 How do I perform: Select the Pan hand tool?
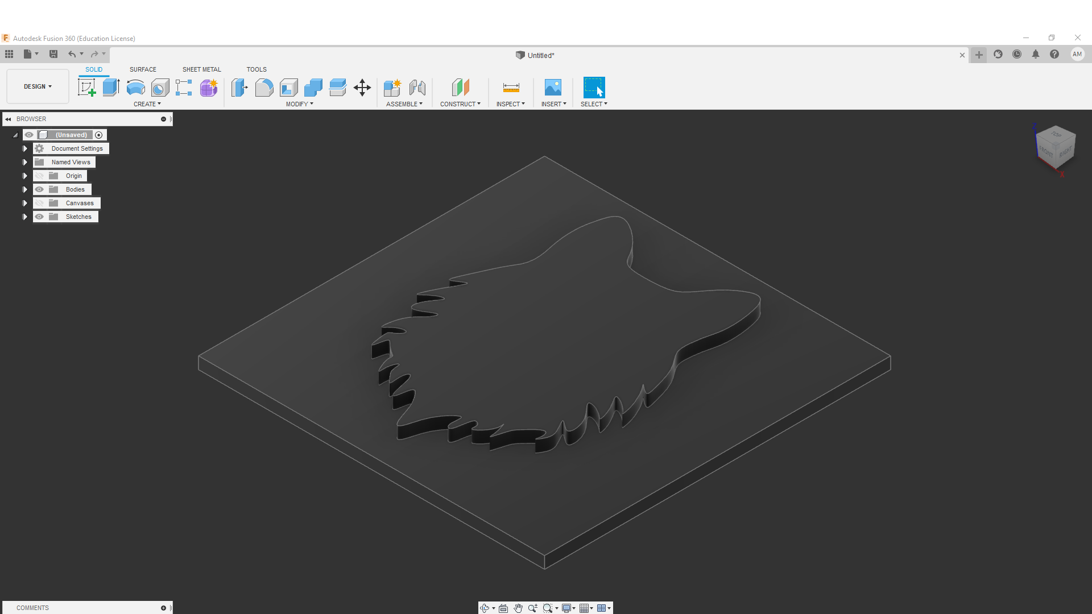[x=518, y=608]
